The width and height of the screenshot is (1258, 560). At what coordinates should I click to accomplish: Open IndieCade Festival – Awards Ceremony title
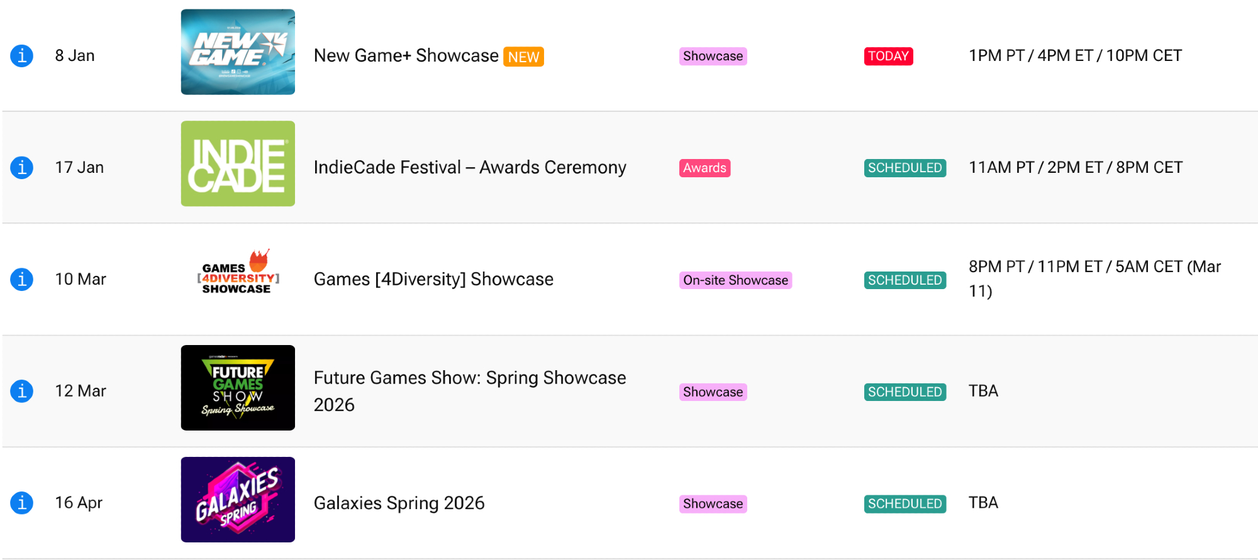coord(469,168)
